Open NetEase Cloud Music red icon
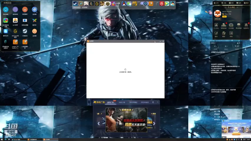 pos(162,3)
